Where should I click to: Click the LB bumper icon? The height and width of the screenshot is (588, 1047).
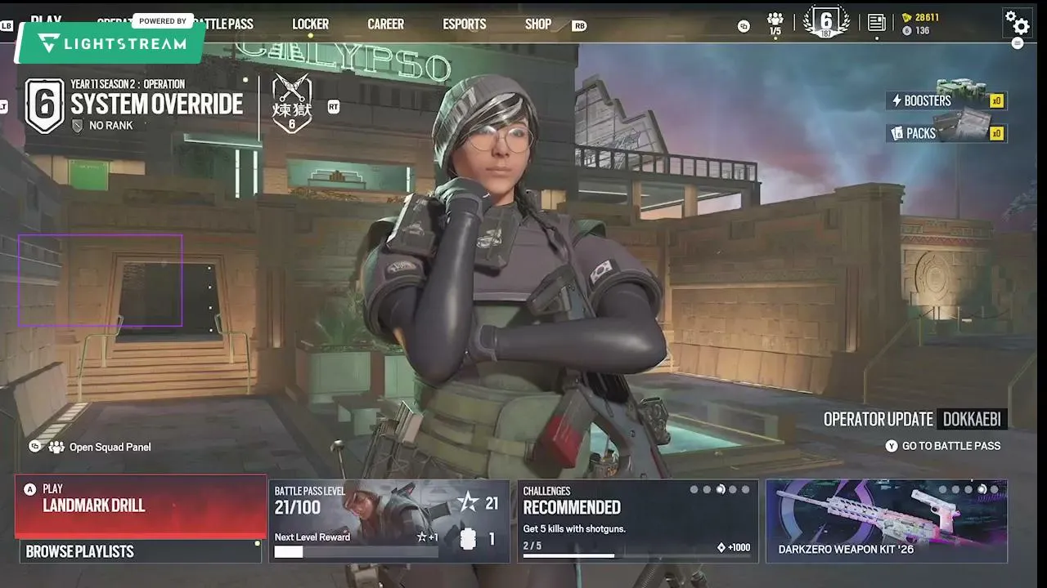click(x=7, y=26)
